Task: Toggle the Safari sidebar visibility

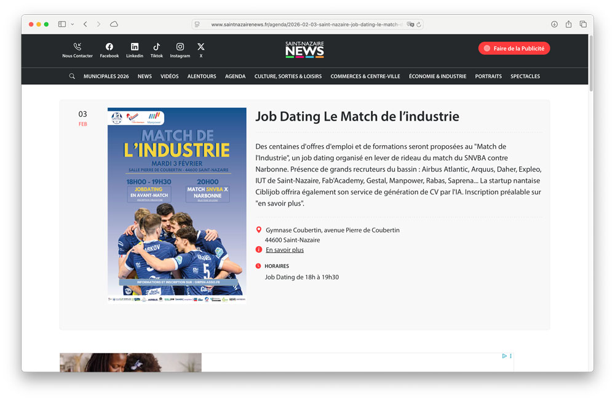Action: click(61, 23)
